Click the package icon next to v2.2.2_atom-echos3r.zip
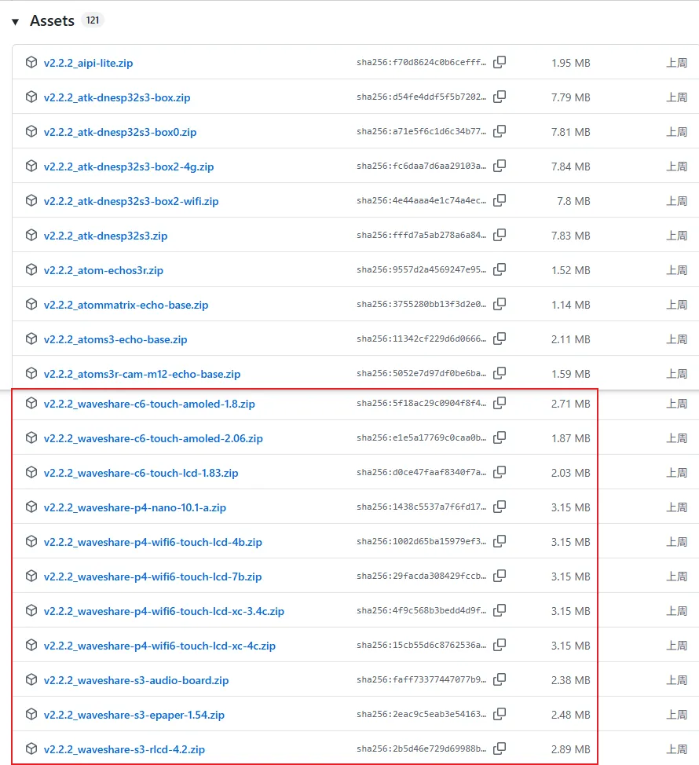 (x=31, y=269)
